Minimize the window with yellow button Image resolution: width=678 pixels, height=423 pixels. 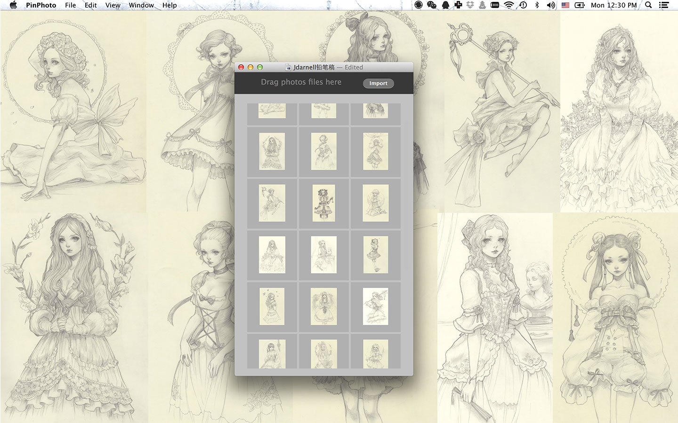250,67
